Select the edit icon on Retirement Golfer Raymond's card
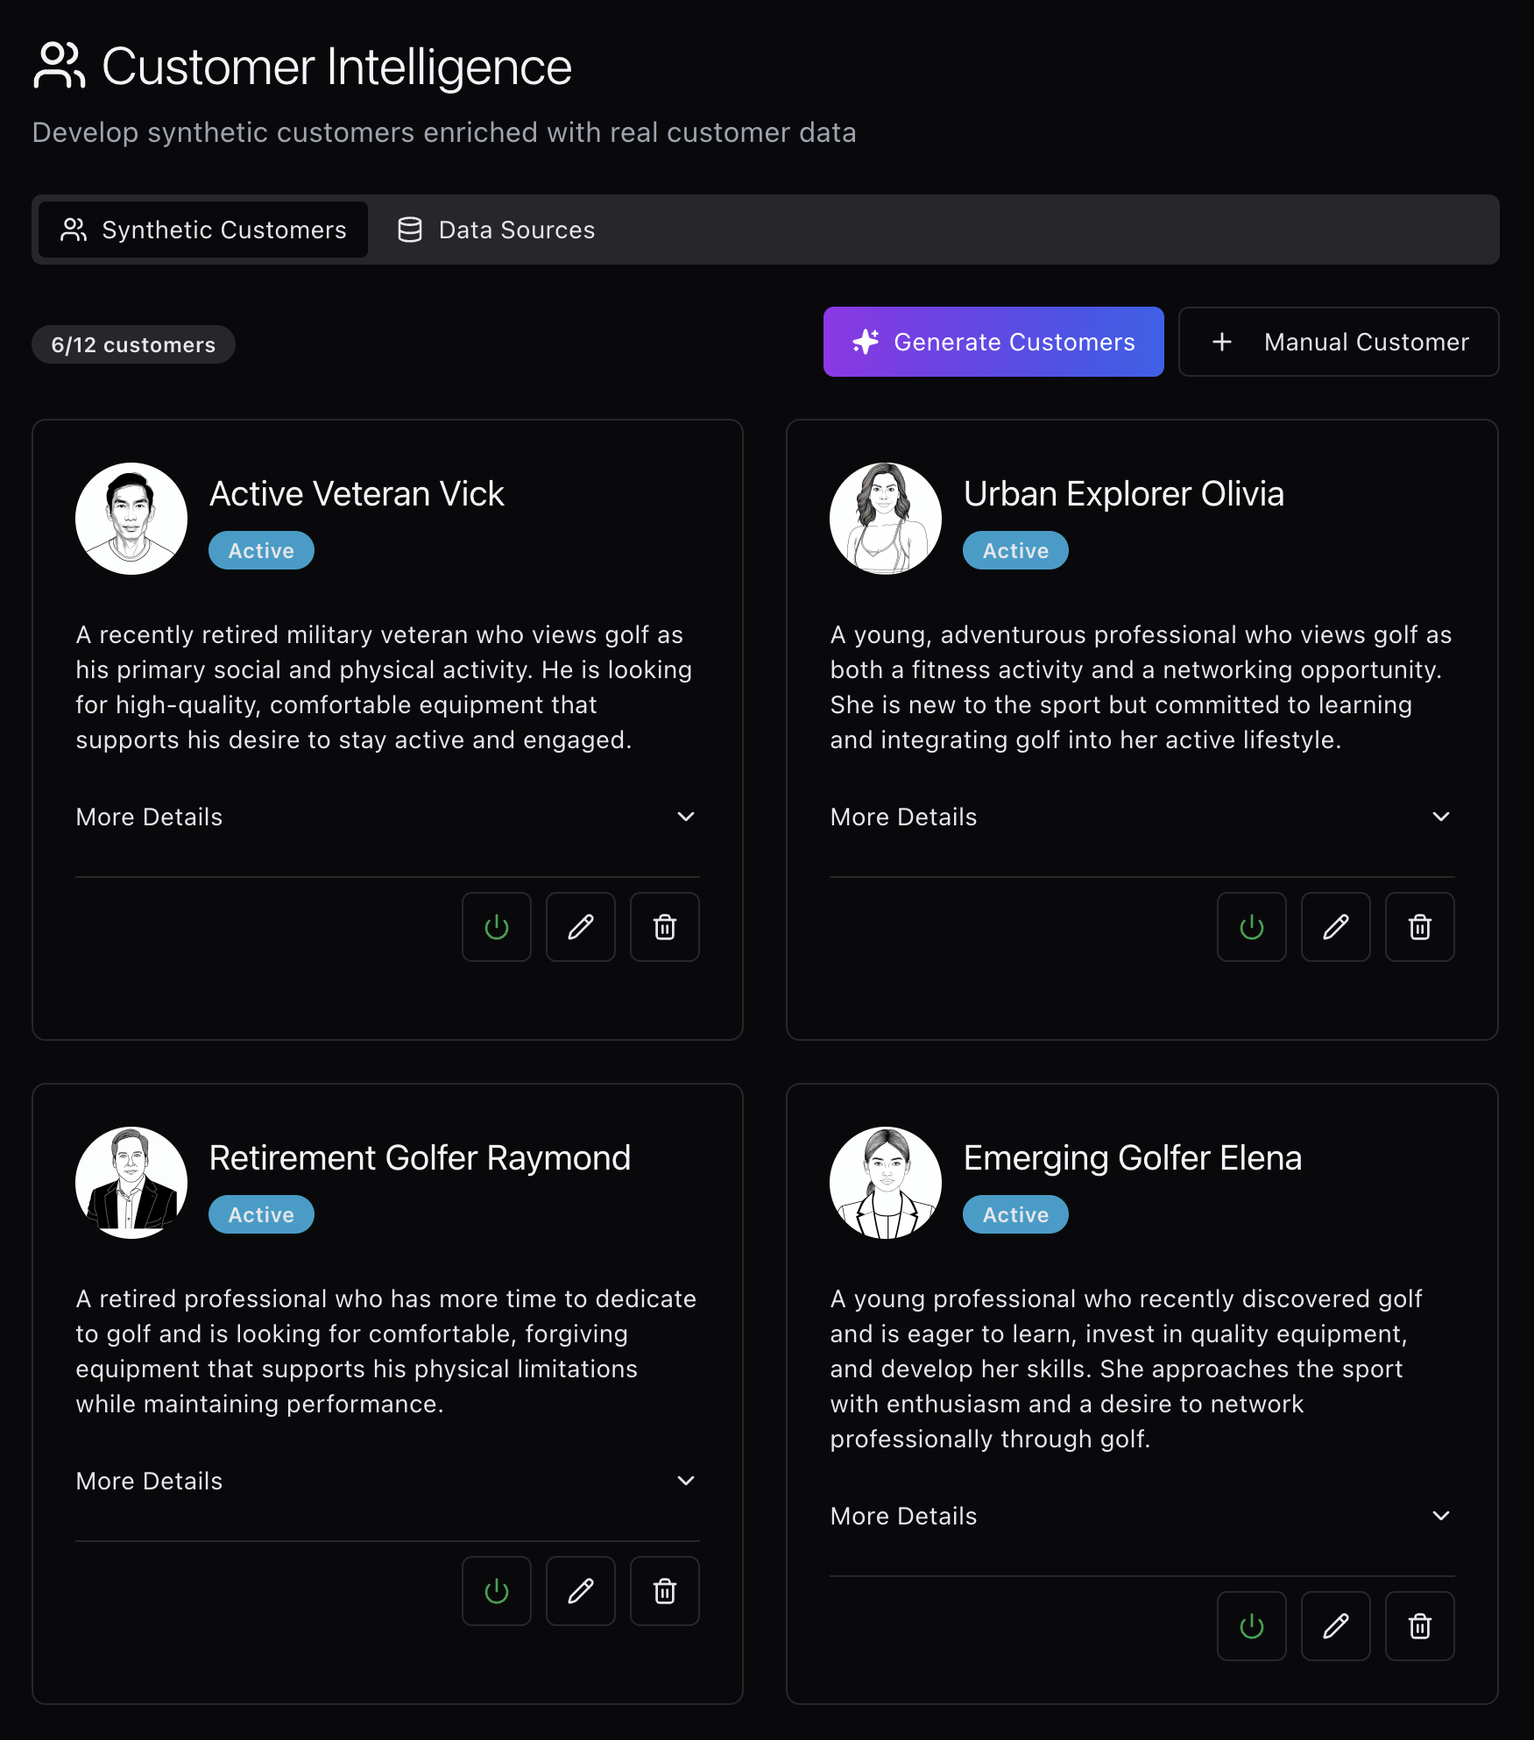The width and height of the screenshot is (1534, 1740). click(580, 1590)
